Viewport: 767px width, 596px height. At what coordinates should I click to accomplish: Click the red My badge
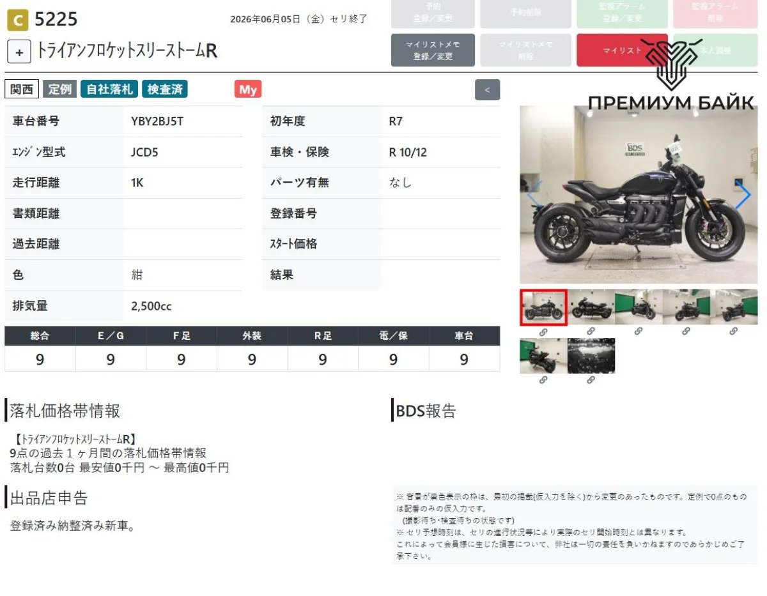pos(248,89)
